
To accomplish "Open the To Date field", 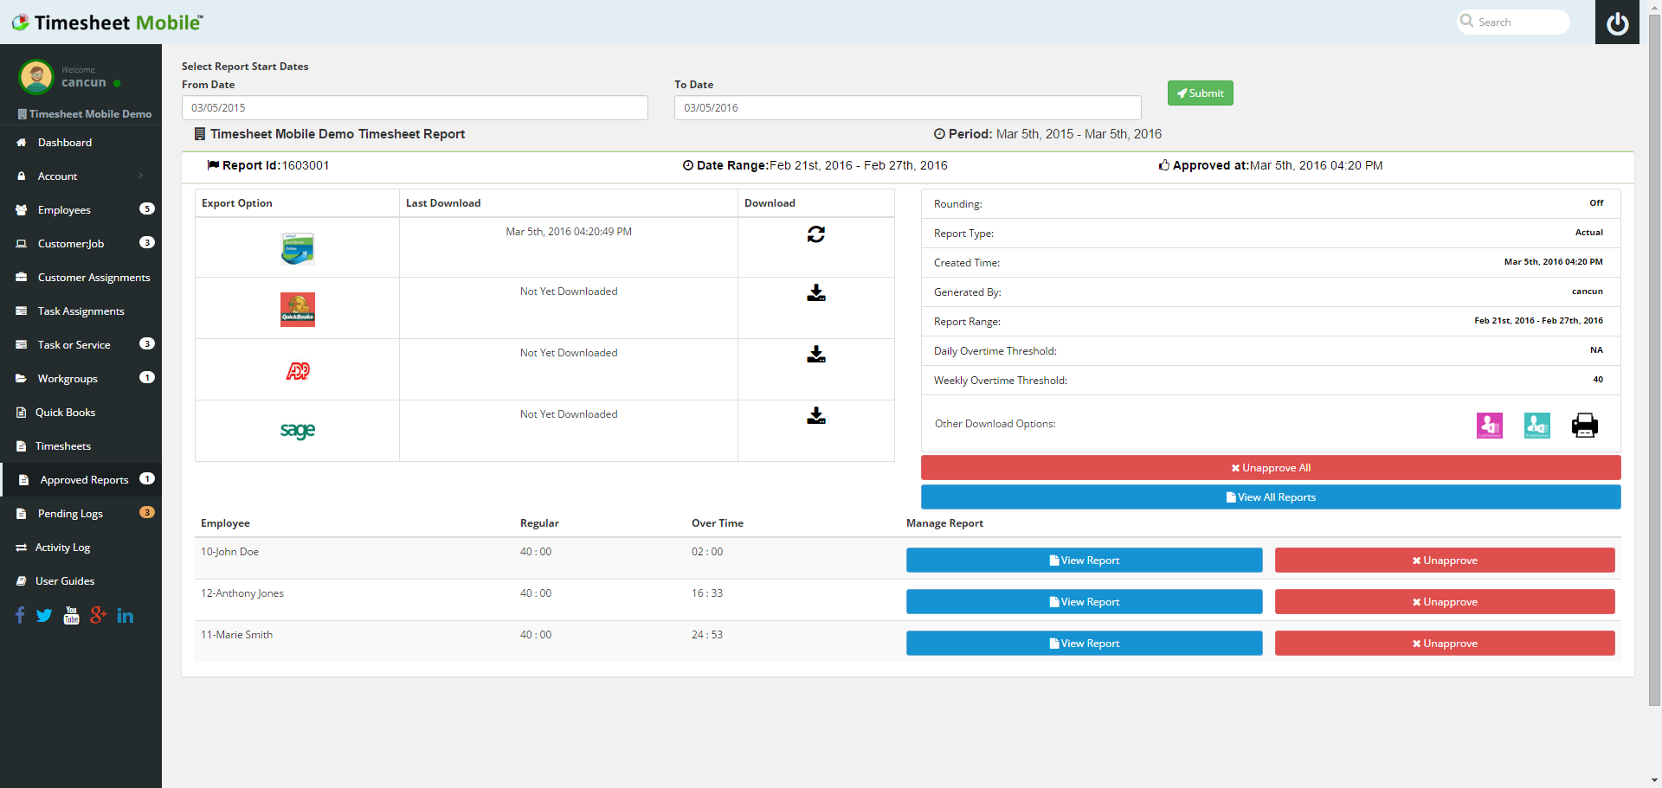I will pos(906,107).
